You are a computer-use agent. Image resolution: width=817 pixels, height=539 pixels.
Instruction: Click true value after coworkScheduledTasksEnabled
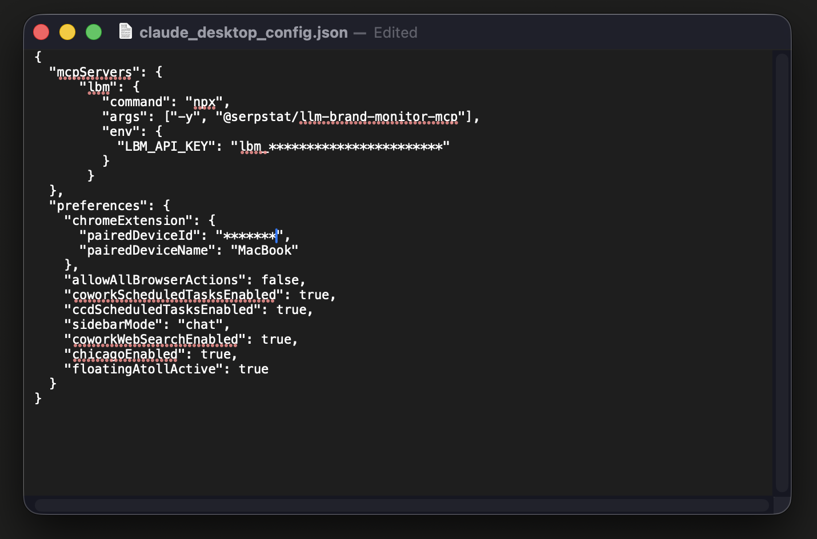(x=314, y=295)
